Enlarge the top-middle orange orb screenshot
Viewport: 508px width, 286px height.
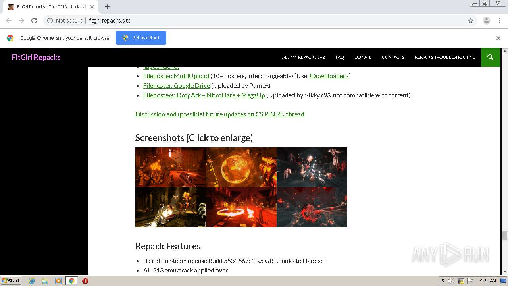pos(241,167)
